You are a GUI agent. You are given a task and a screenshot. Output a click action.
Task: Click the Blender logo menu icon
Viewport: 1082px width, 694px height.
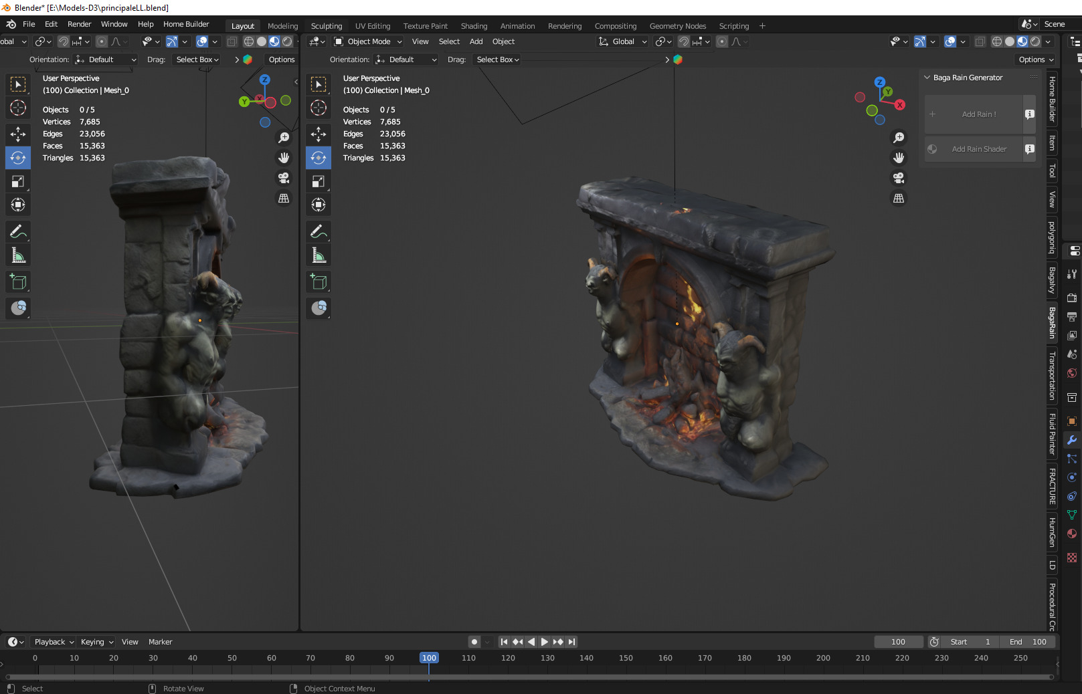coord(11,24)
